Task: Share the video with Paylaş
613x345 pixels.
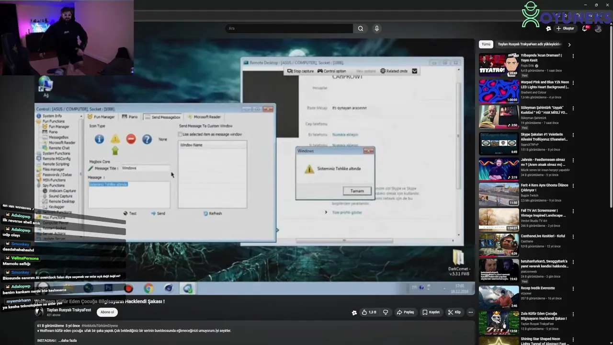Action: pyautogui.click(x=405, y=312)
